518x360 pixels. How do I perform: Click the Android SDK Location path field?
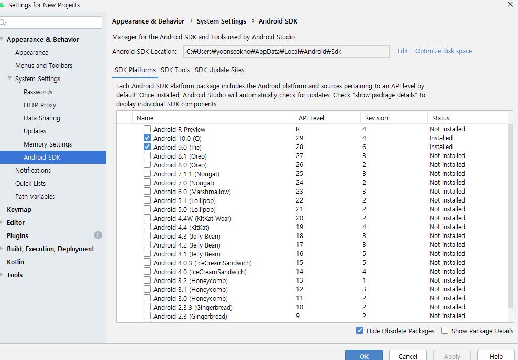(x=286, y=51)
